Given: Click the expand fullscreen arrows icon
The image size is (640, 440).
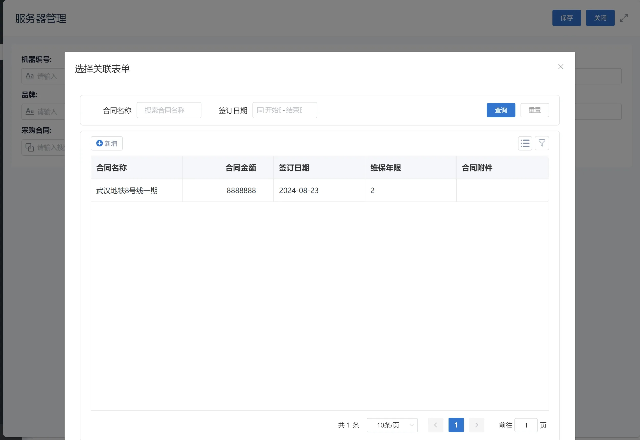Looking at the screenshot, I should coord(624,18).
